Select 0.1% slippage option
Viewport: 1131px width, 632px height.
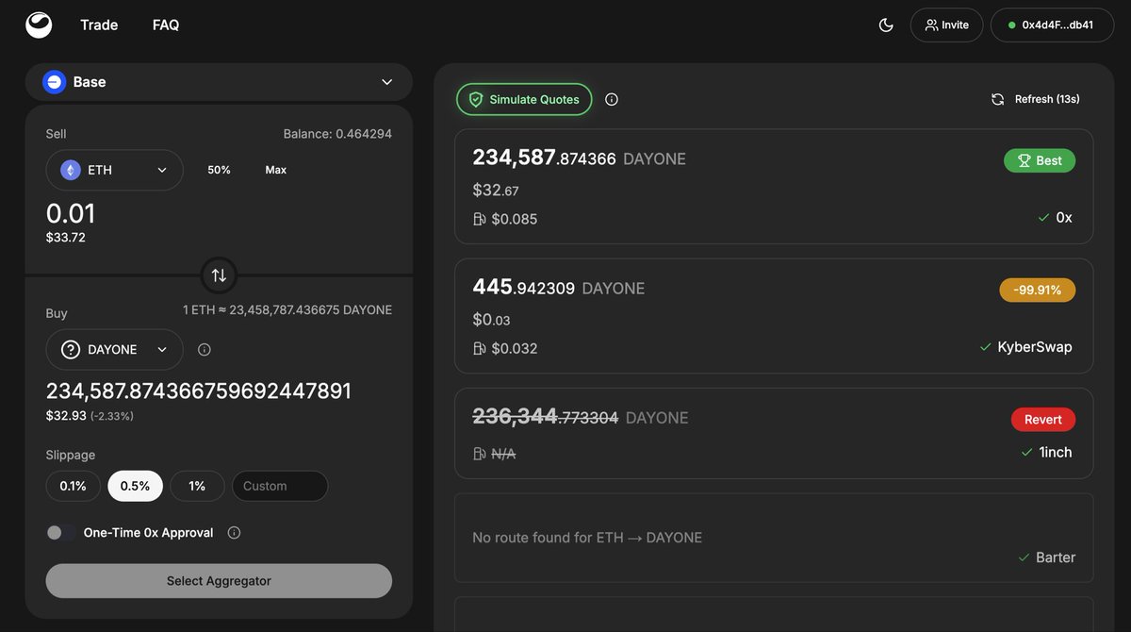tap(74, 486)
